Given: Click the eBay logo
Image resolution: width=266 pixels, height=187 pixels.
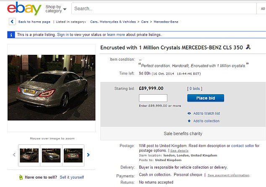Looking at the screenshot, I should tap(24, 8).
